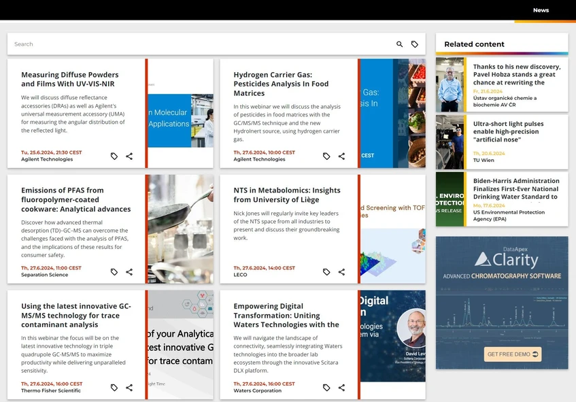Open Hydrogen Carrier Gas Pesticides Analysis title
The height and width of the screenshot is (402, 576).
click(281, 84)
